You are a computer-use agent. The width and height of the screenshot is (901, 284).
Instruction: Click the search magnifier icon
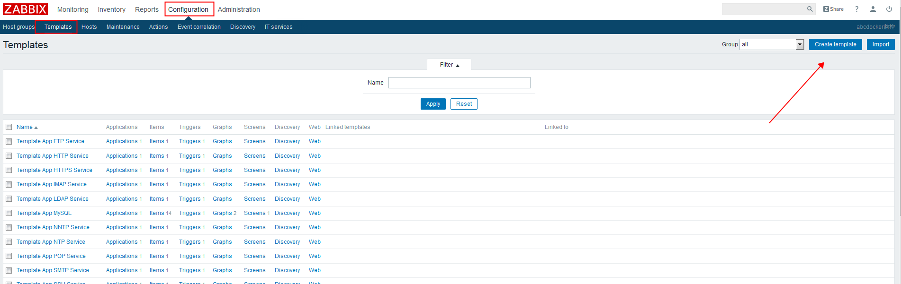click(x=810, y=9)
